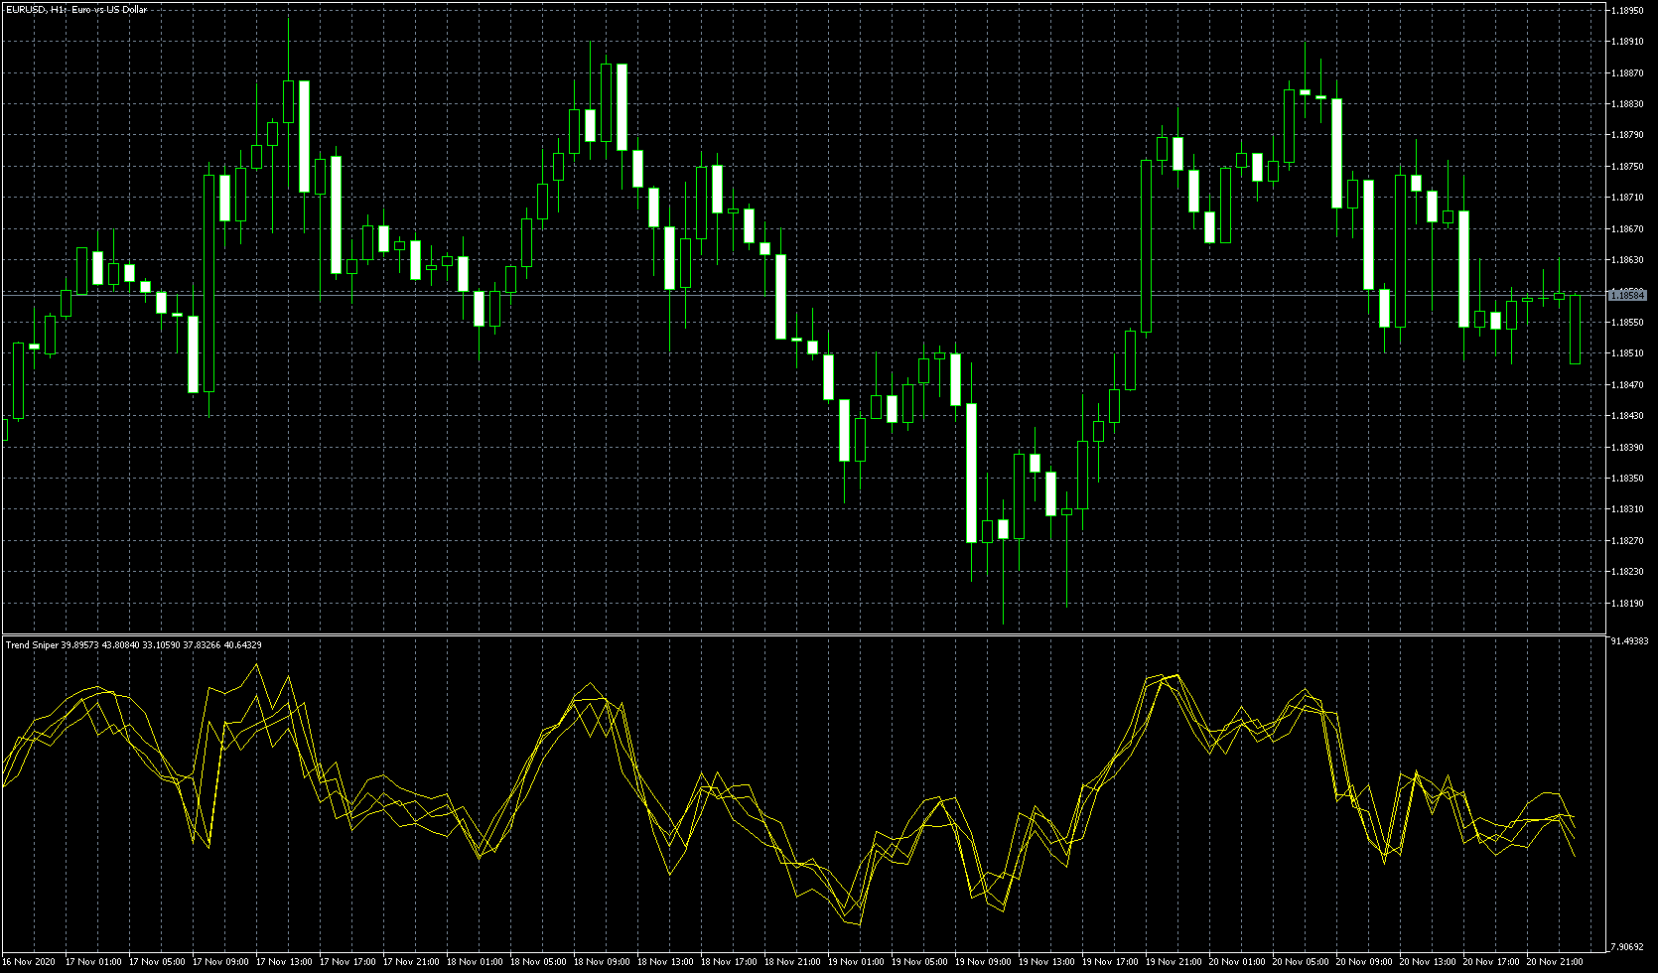Click price axis label 1.18350
This screenshot has width=1658, height=973.
(1628, 479)
